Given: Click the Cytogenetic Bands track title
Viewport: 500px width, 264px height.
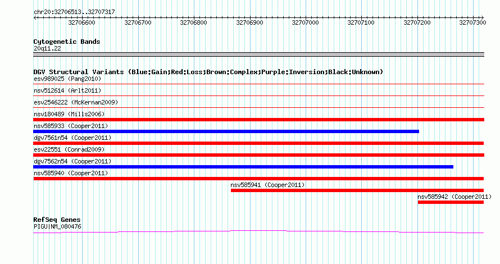Looking at the screenshot, I should click(x=67, y=42).
